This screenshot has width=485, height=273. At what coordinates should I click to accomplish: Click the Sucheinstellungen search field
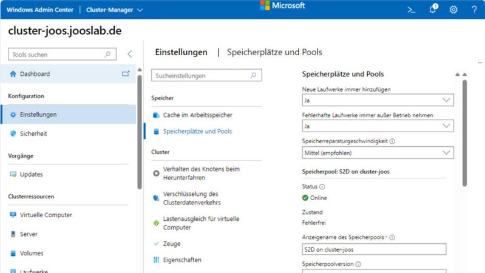pyautogui.click(x=206, y=75)
